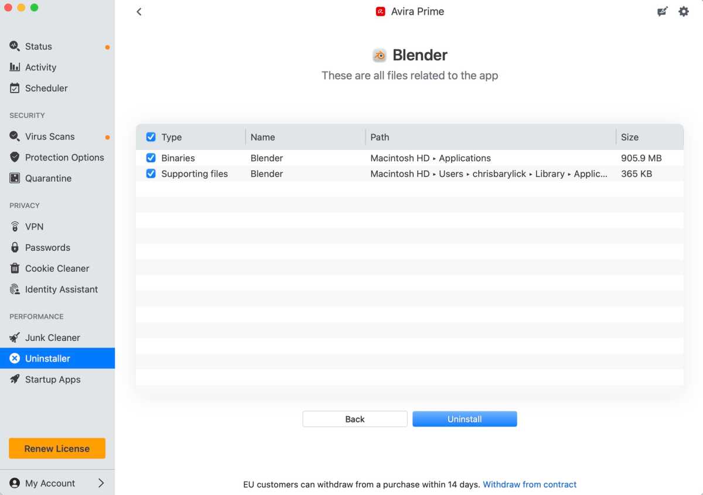Image resolution: width=703 pixels, height=495 pixels.
Task: Uncheck the Binaries row checkbox
Action: (x=151, y=158)
